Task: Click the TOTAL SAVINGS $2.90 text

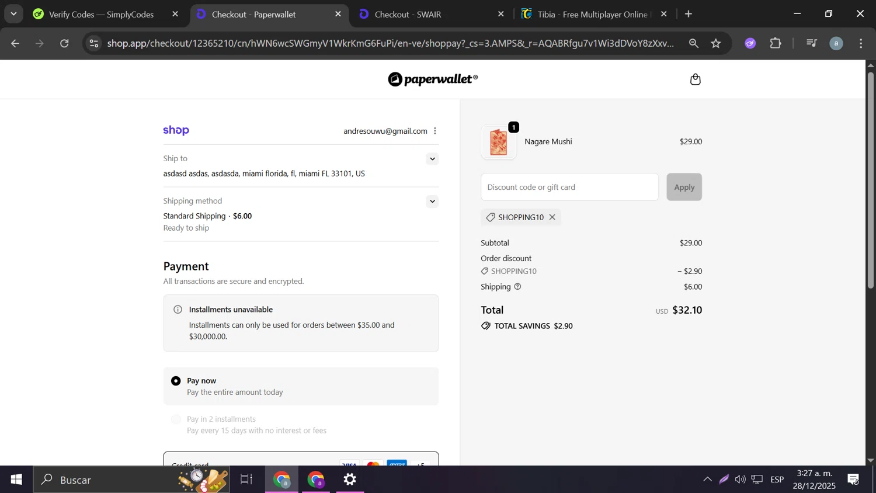Action: point(533,326)
